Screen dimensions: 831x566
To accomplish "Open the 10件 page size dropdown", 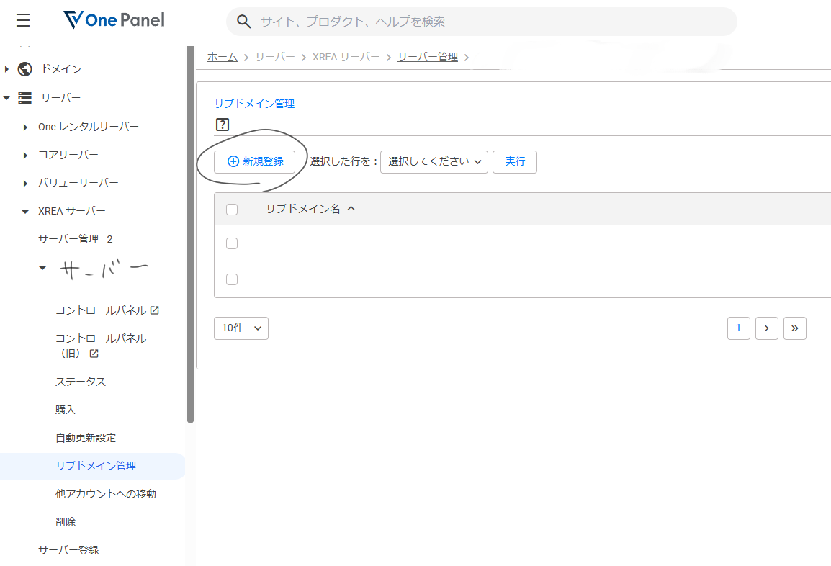I will pos(241,328).
